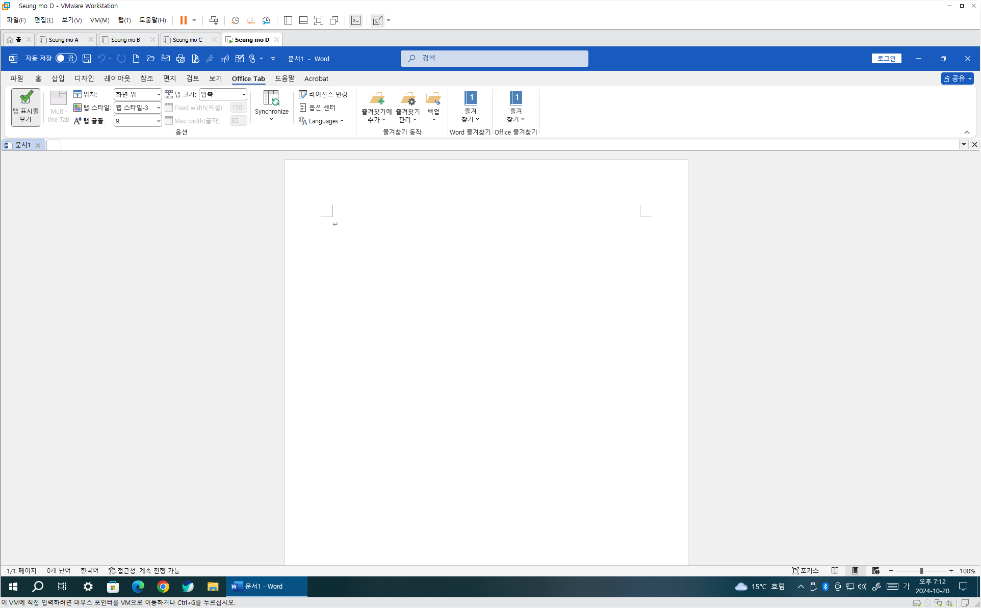The width and height of the screenshot is (981, 608).
Task: Adjust the zoom slider in status bar
Action: pyautogui.click(x=921, y=571)
